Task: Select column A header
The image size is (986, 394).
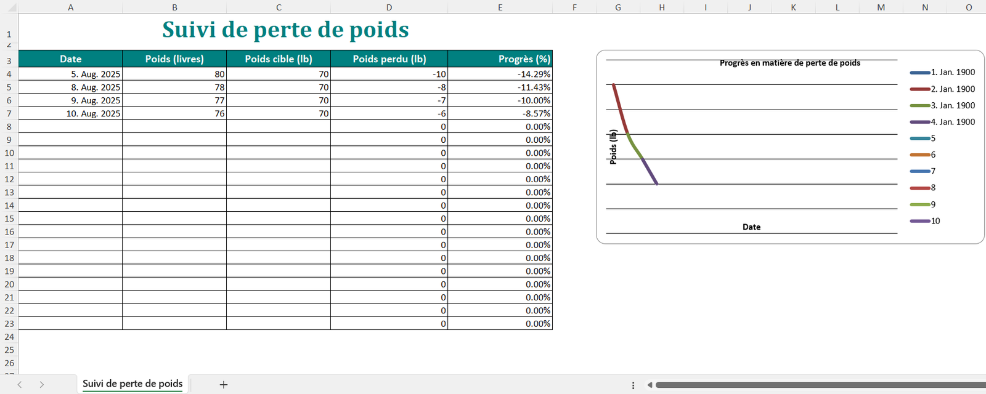Action: point(70,7)
